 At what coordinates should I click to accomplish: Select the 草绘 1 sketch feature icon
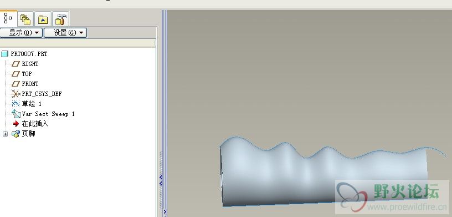coord(16,104)
